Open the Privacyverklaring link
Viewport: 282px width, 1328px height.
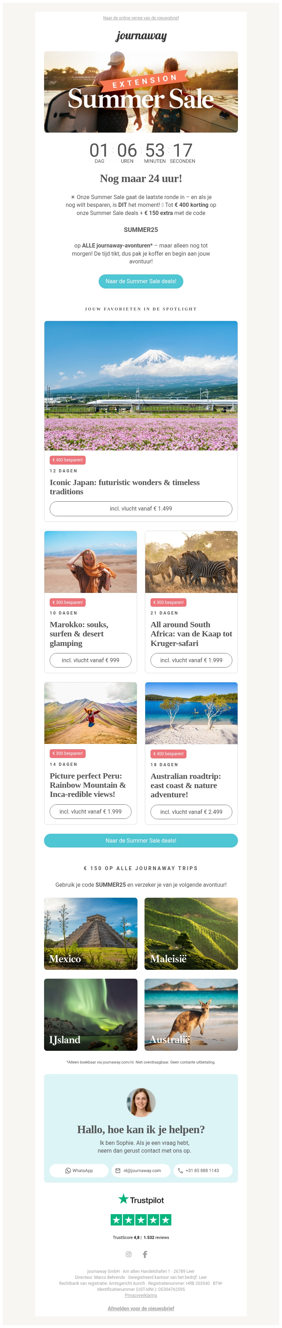click(x=141, y=1295)
